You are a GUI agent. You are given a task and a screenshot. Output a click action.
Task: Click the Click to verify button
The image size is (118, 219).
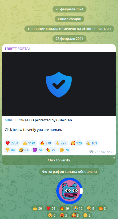click(x=59, y=160)
